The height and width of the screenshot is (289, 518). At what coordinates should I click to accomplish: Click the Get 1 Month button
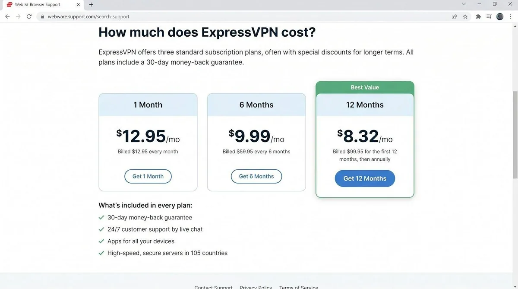tap(148, 176)
